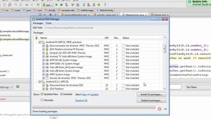Toggle the Updates/New show checkbox

click(42, 94)
